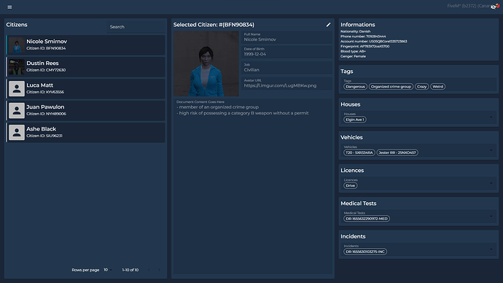Click the citizens Search field
Image resolution: width=503 pixels, height=283 pixels.
pyautogui.click(x=136, y=27)
